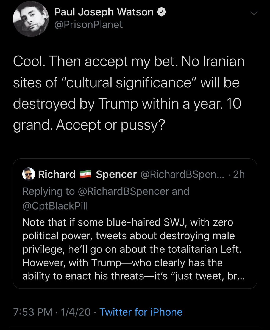The image size is (270, 330).
Task: Click the blue verified badge icon
Action: [160, 12]
